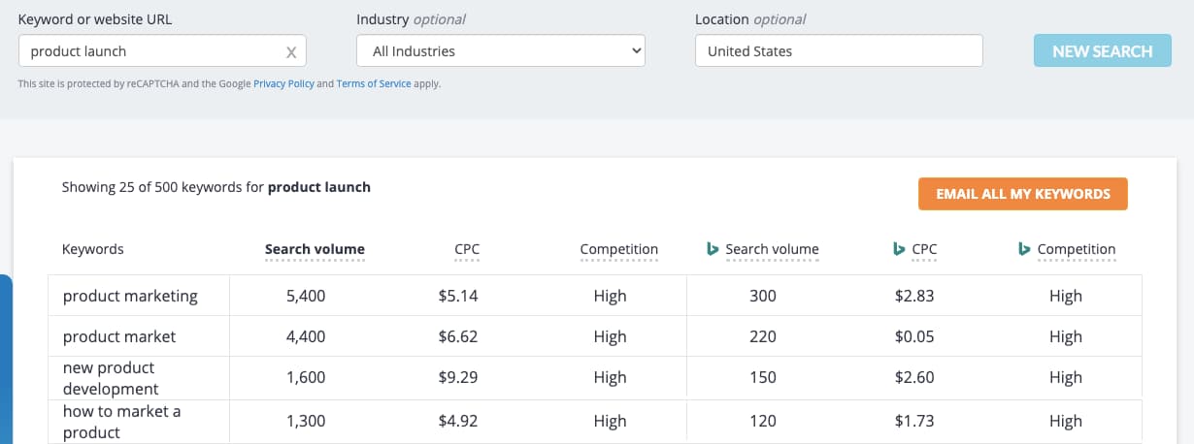Click the $6.62 CPC value

pyautogui.click(x=458, y=336)
